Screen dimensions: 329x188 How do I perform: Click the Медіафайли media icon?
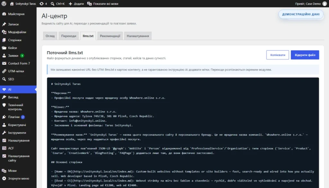tap(4, 32)
